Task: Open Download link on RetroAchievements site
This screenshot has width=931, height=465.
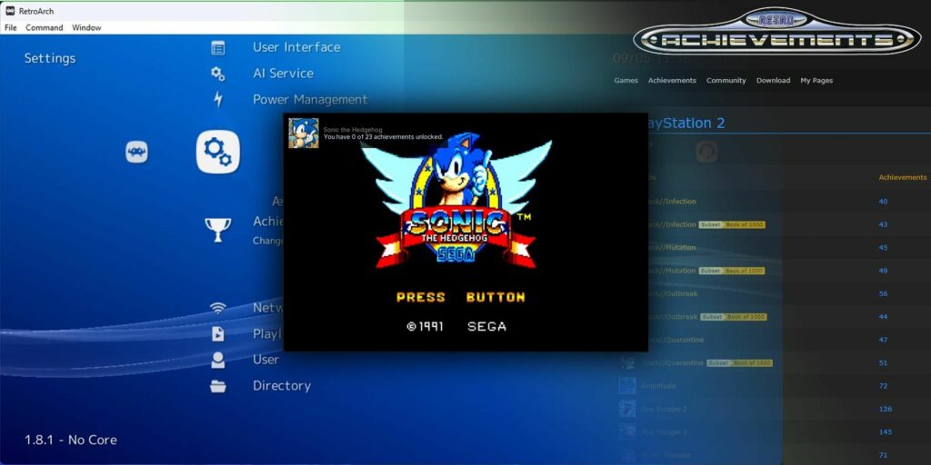Action: tap(773, 81)
